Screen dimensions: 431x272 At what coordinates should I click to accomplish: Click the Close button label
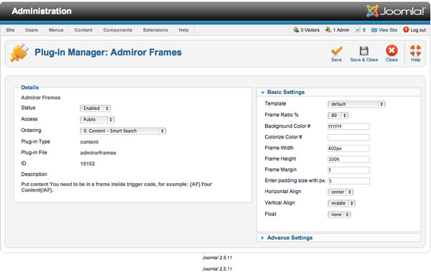coord(391,60)
